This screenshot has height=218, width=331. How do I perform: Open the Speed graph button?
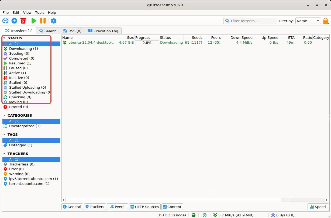click(318, 207)
